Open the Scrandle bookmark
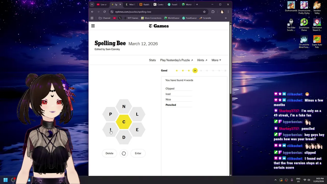The height and width of the screenshot is (184, 327). (205, 18)
